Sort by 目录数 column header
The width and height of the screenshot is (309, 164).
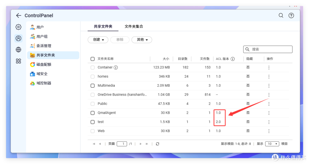[x=183, y=59]
